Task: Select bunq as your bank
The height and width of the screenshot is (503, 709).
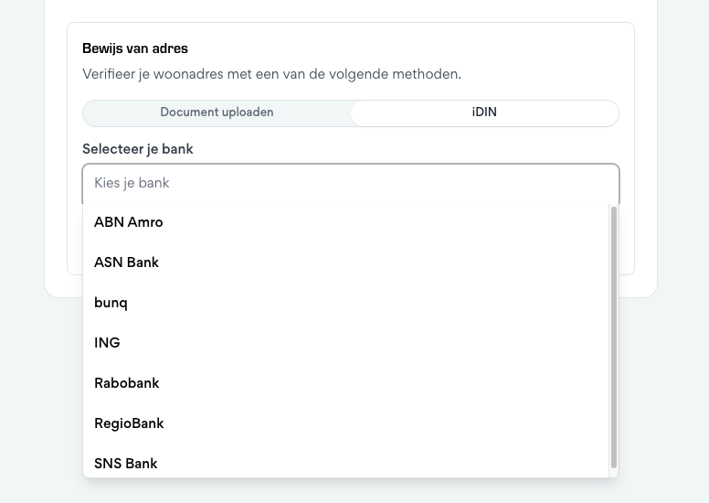Action: (x=111, y=303)
